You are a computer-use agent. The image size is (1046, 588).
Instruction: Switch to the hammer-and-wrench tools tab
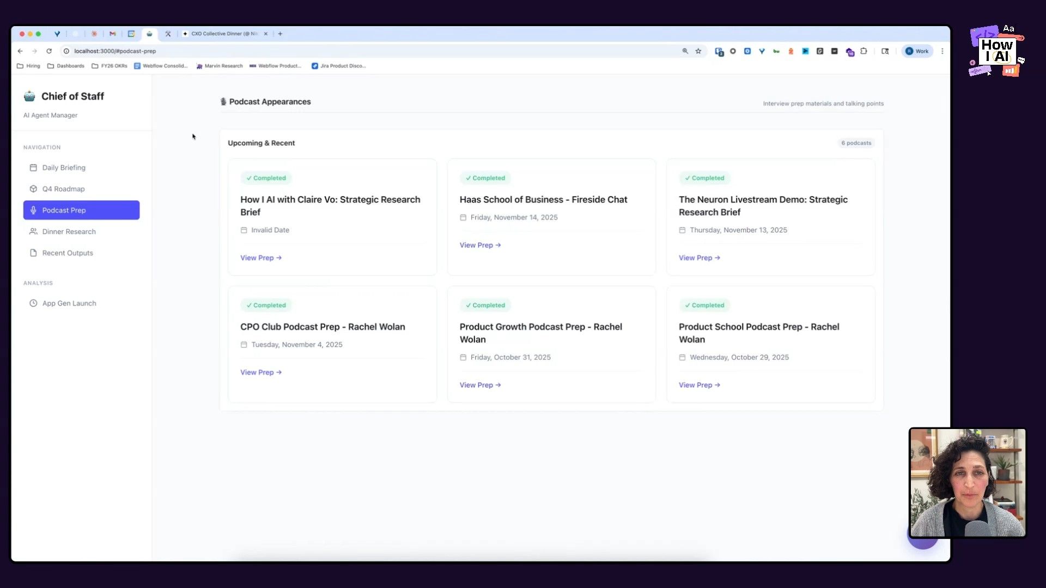click(168, 34)
